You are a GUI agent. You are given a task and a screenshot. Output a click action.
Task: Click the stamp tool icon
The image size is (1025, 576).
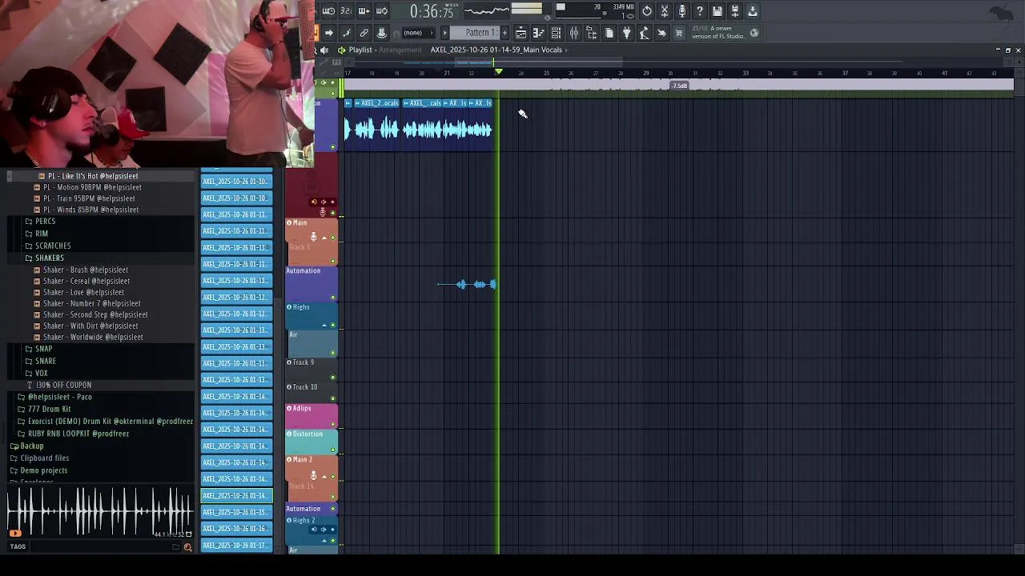(381, 33)
